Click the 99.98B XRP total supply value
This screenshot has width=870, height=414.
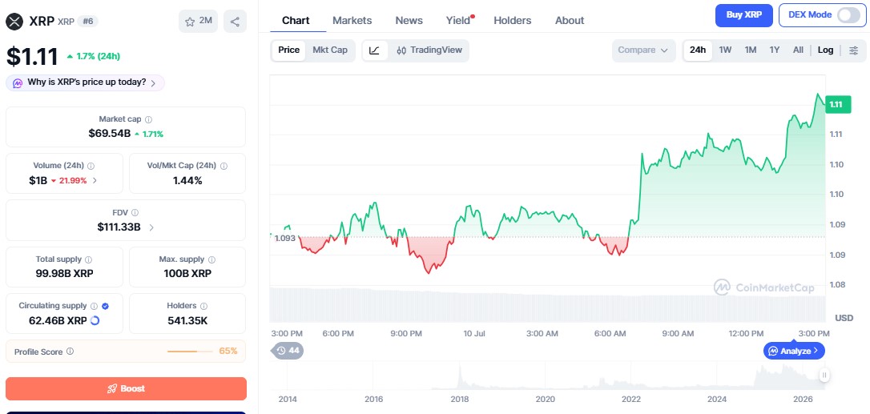click(x=64, y=274)
